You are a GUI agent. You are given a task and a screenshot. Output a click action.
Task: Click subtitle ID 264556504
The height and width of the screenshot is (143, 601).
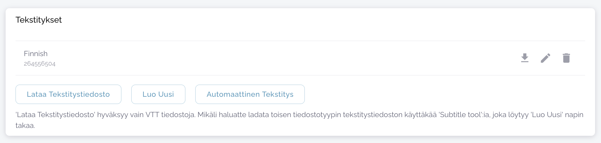[x=40, y=64]
